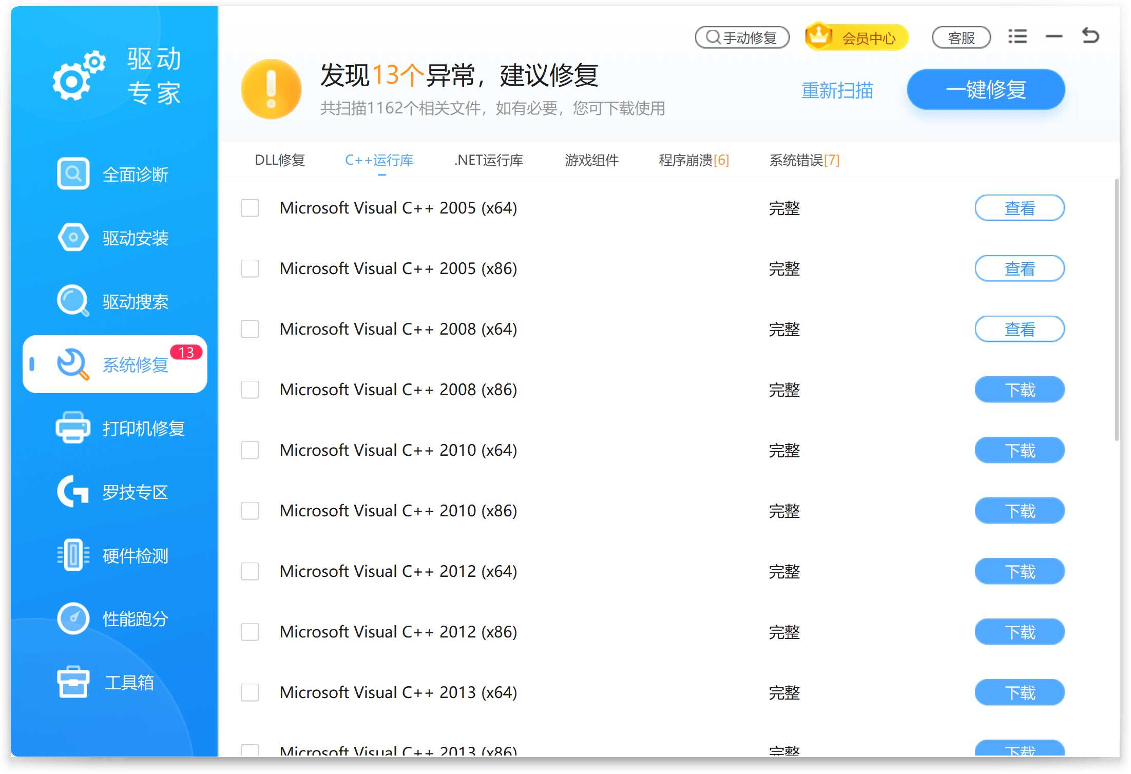This screenshot has width=1131, height=774.
Task: Check Microsoft Visual C++ 2013 (x64) checkbox
Action: (250, 692)
